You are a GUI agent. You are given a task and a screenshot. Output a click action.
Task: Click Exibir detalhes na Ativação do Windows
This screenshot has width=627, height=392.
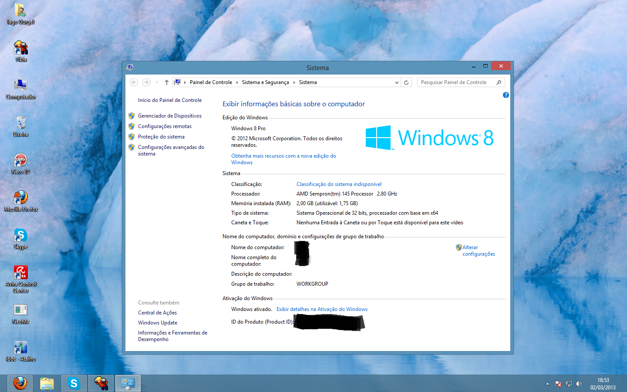[322, 309]
